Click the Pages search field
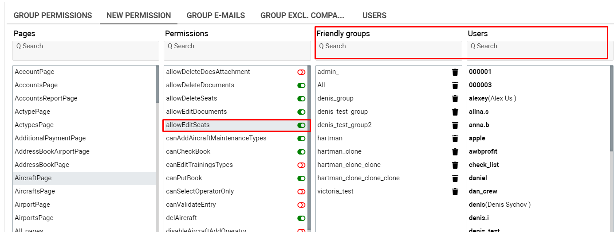Screen dimensions: 614x232 [86, 50]
